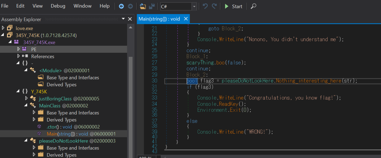This screenshot has width=381, height=158.
Task: Click the 345Y_745K (1.0.7128.42574) assembly icon
Action: click(10, 35)
